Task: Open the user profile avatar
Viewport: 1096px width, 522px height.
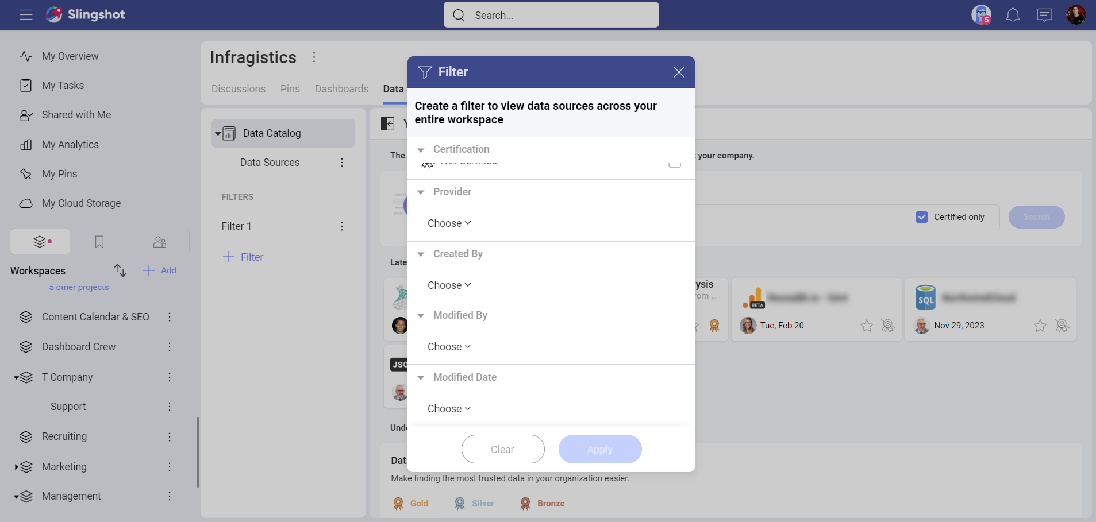Action: [1076, 14]
